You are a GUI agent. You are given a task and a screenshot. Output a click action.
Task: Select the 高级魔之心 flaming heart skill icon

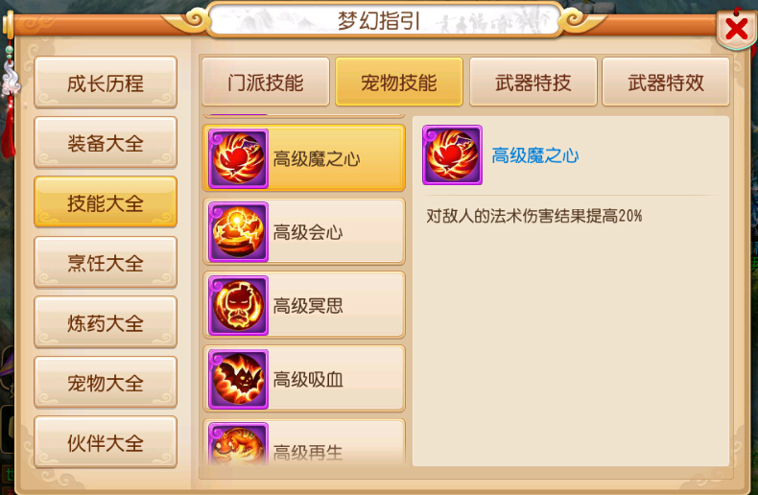(x=238, y=158)
